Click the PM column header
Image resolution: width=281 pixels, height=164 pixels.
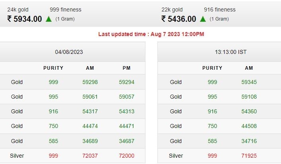(x=126, y=68)
